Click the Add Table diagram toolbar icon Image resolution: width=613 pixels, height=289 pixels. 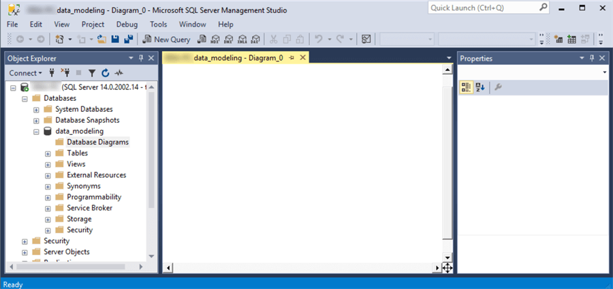pyautogui.click(x=572, y=39)
